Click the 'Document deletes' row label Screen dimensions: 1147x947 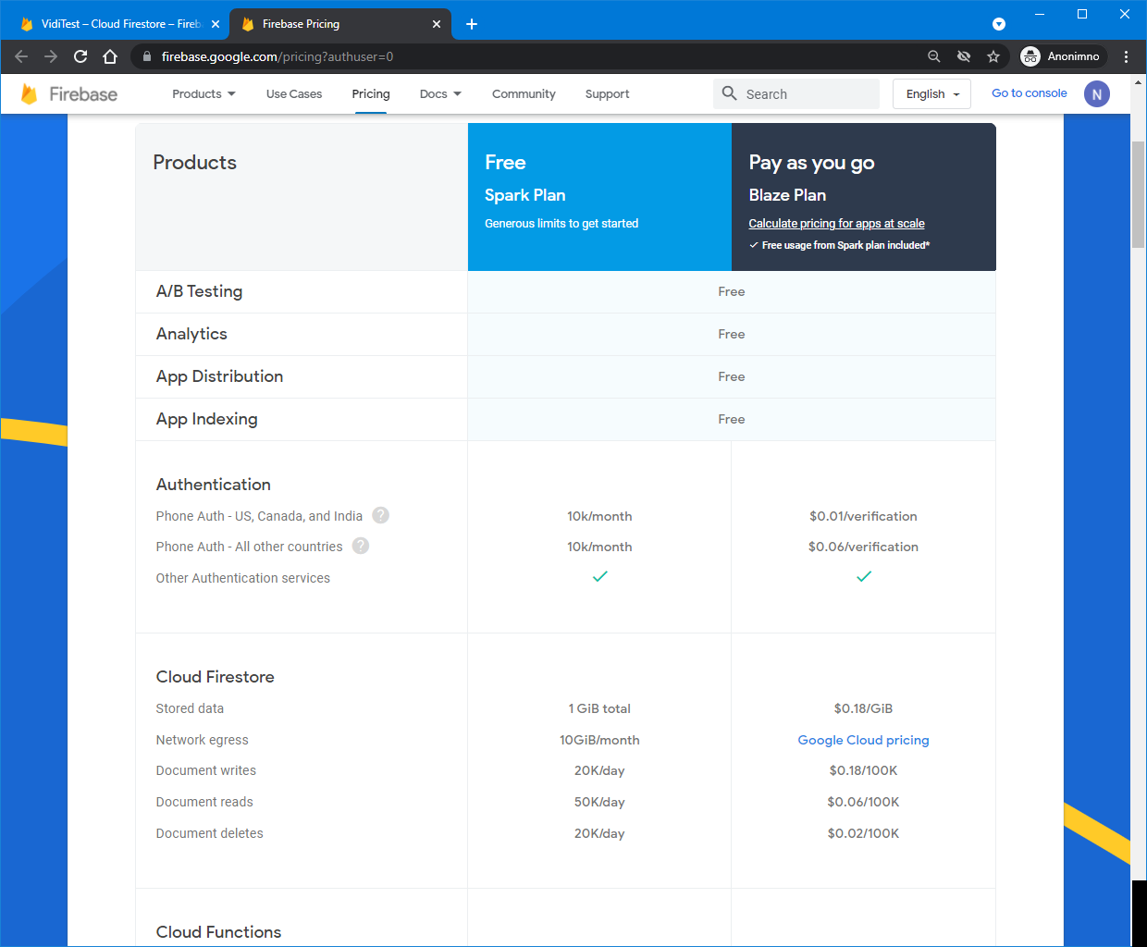[210, 833]
